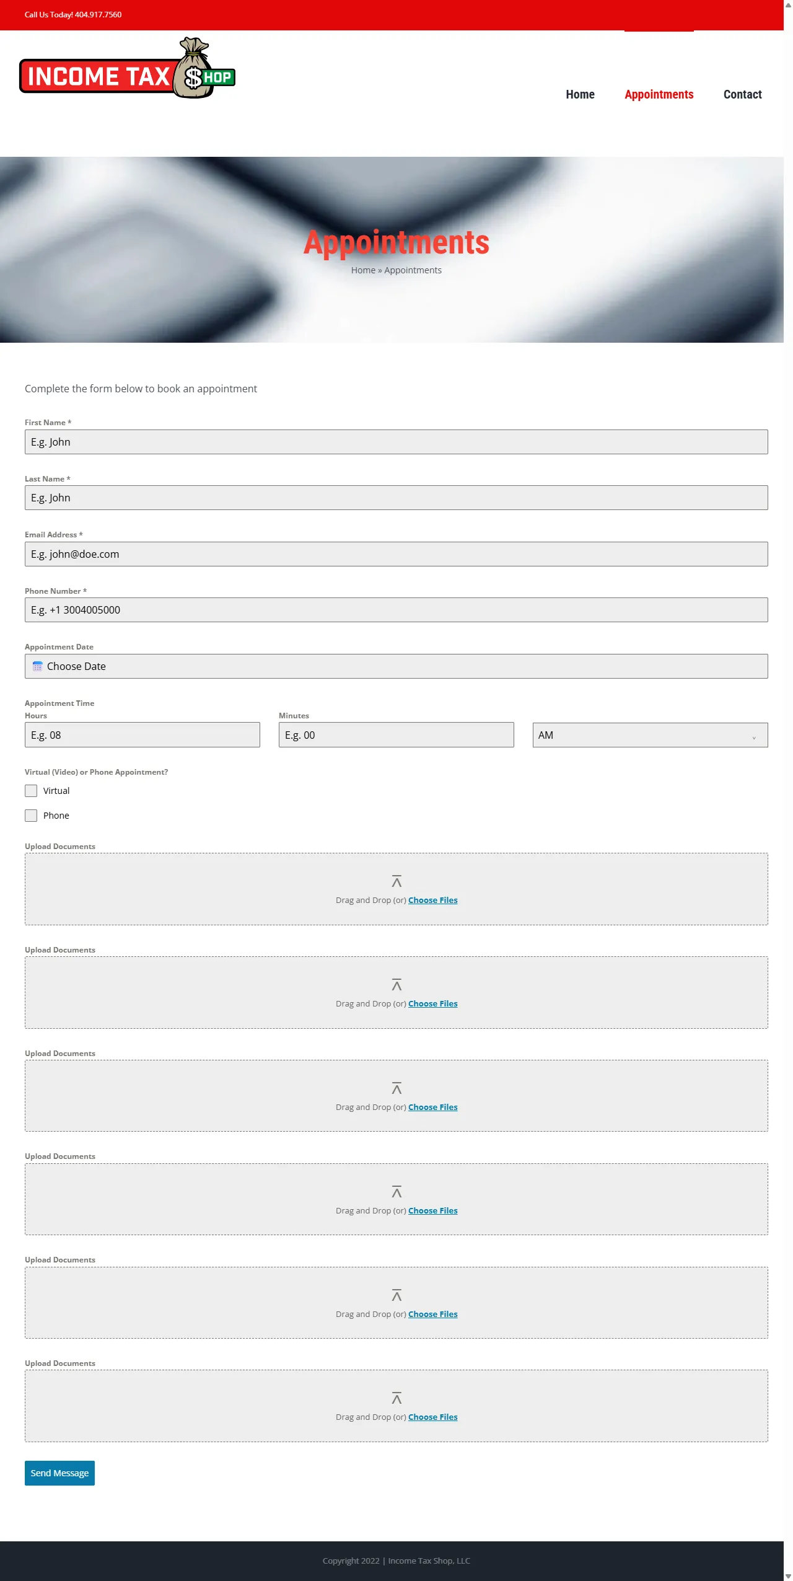The width and height of the screenshot is (793, 1581).
Task: Select the Hours input field
Action: click(x=142, y=735)
